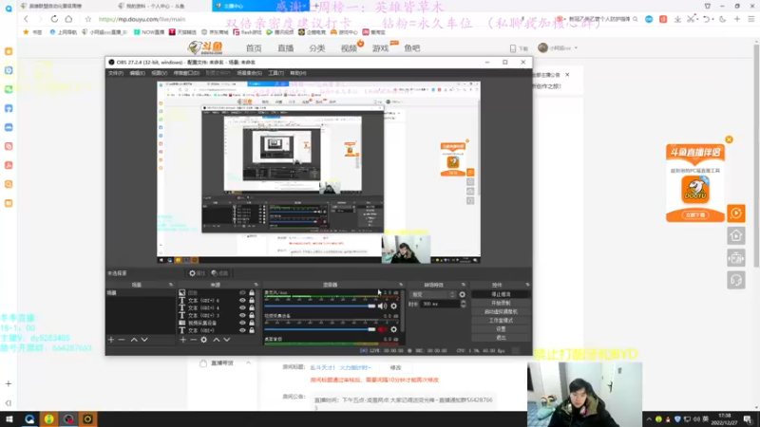This screenshot has width=760, height=427.
Task: Mute the microphone speaker icon
Action: point(383,306)
